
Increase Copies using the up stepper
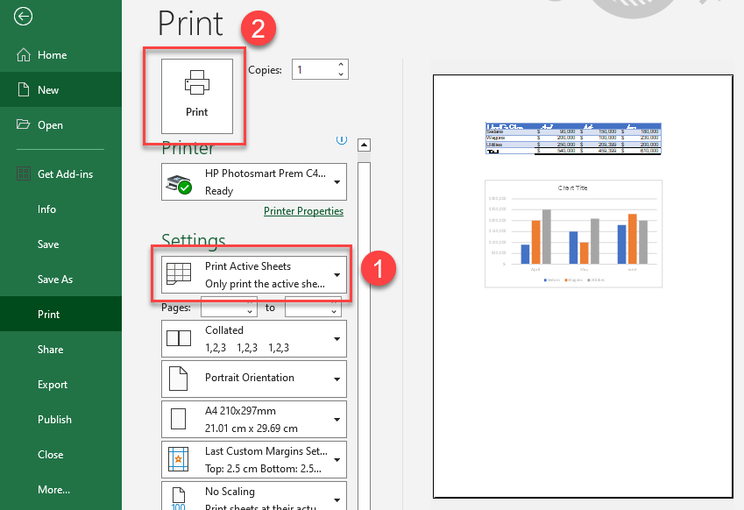coord(340,64)
